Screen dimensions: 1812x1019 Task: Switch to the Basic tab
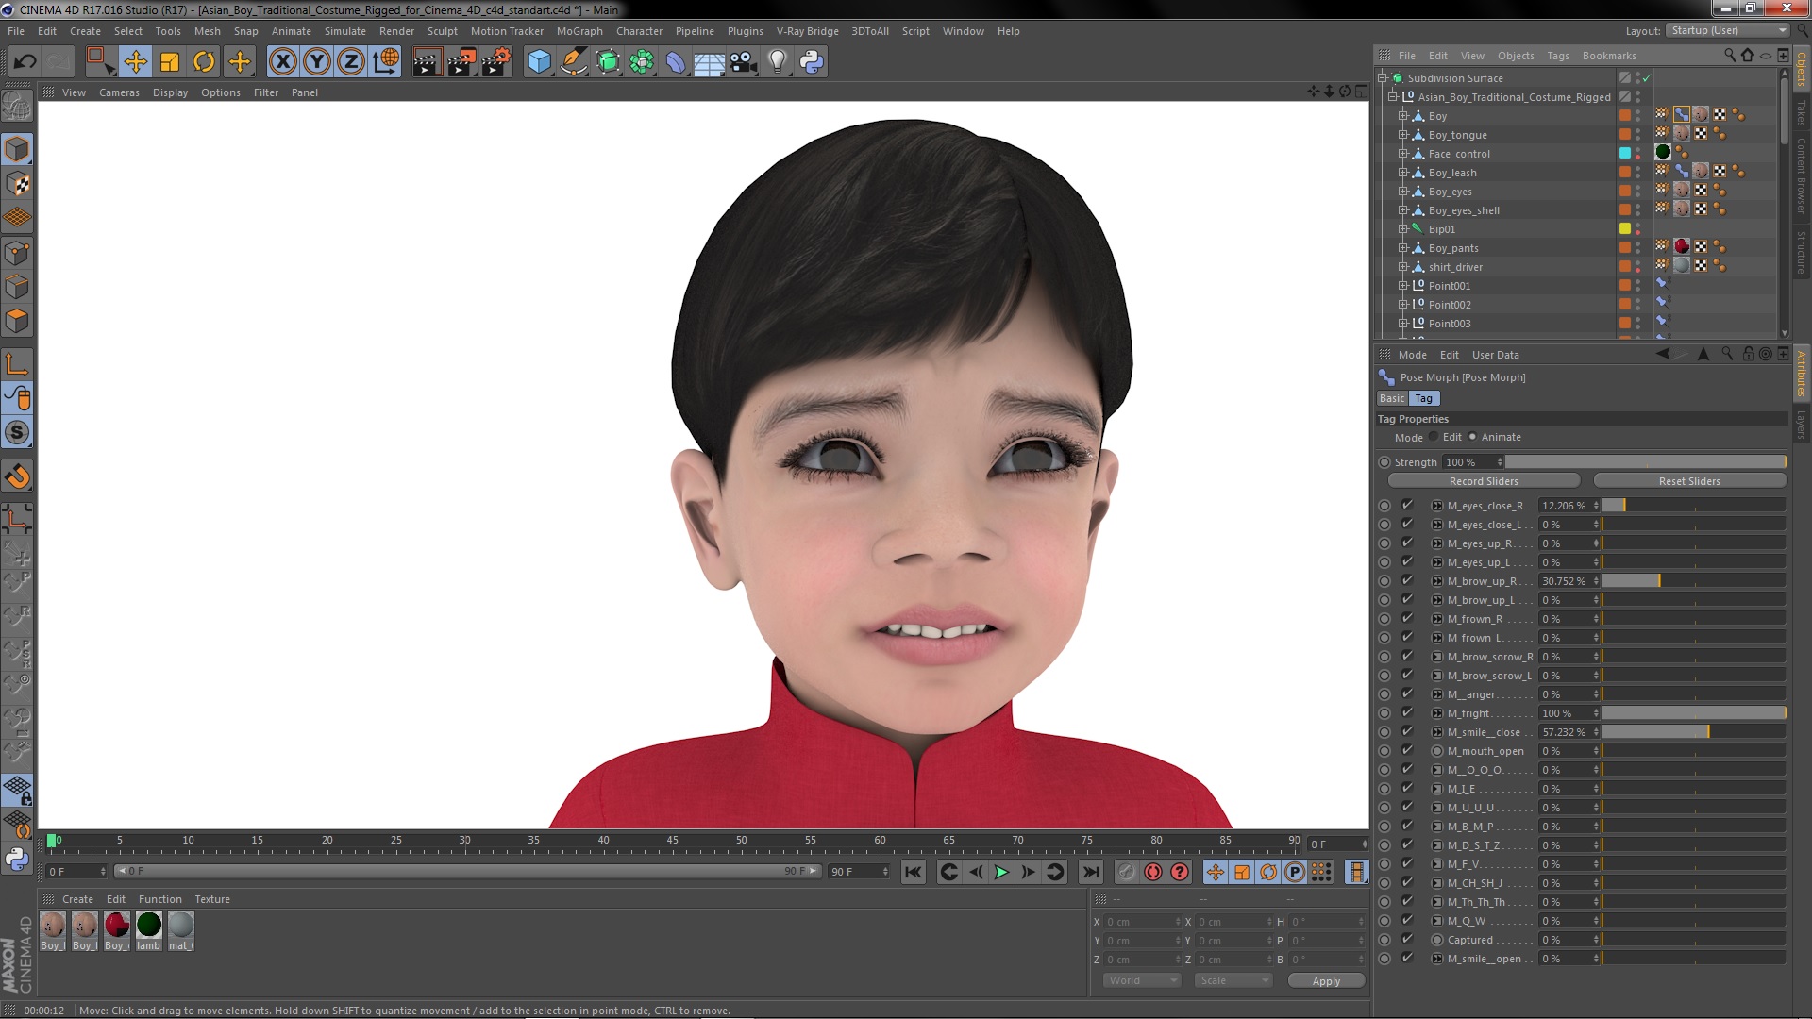tap(1392, 398)
